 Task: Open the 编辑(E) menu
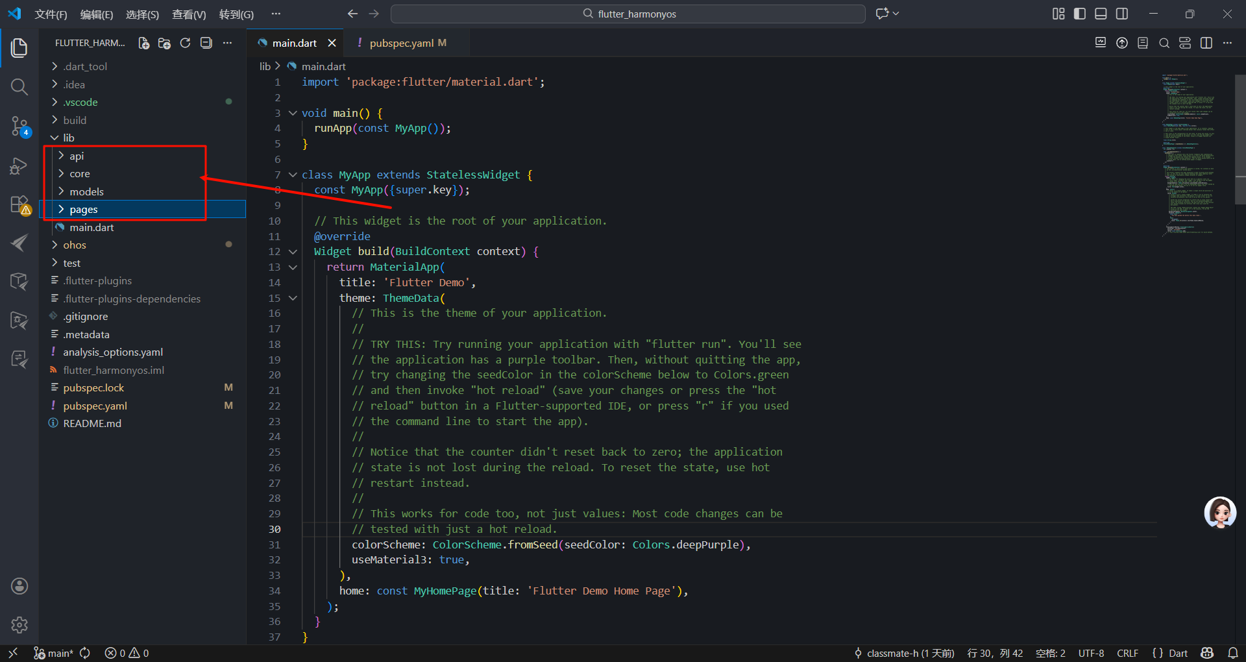pos(97,14)
